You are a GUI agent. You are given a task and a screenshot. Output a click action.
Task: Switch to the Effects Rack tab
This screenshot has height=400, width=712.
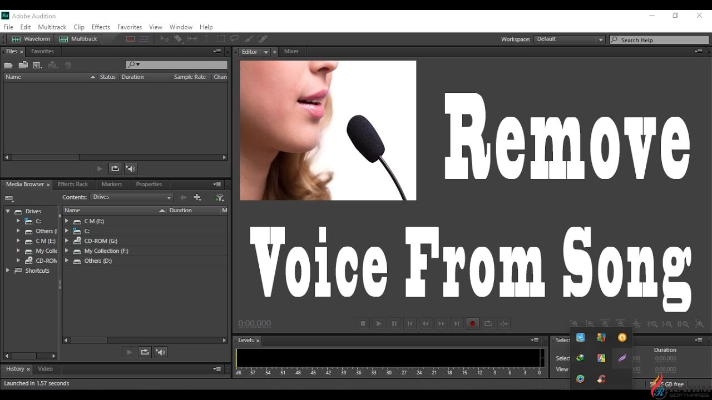click(73, 184)
